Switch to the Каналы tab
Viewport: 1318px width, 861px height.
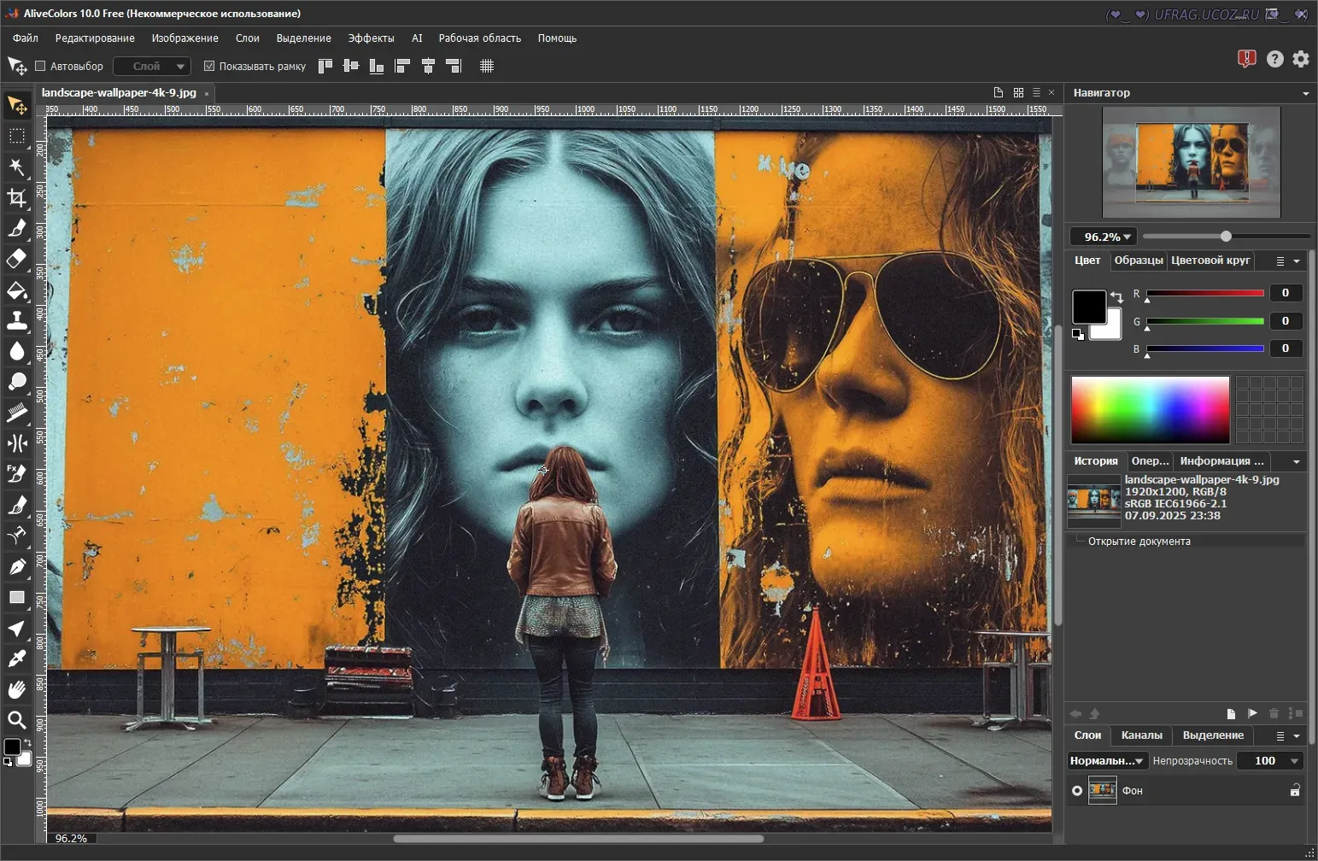coord(1141,735)
